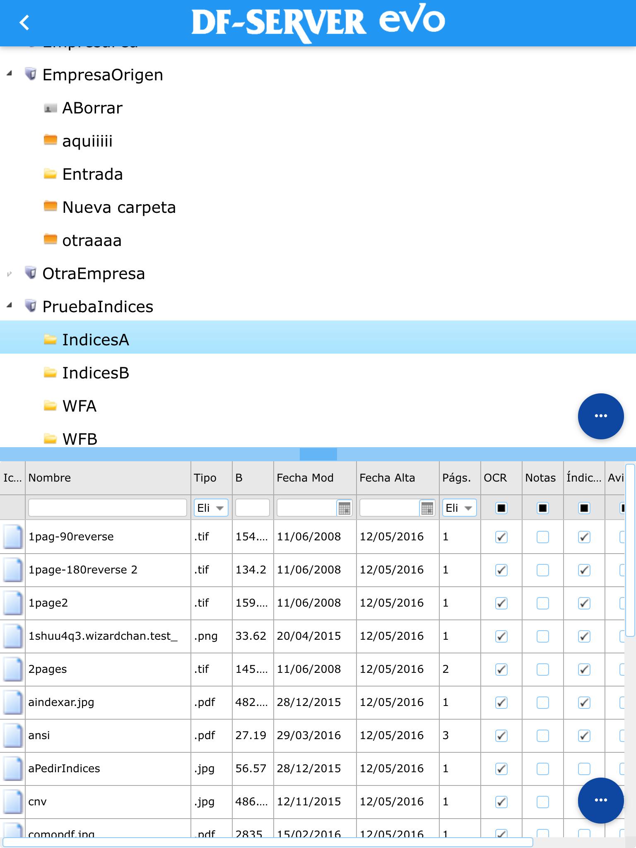Sort by the Tipo column header

click(x=212, y=478)
